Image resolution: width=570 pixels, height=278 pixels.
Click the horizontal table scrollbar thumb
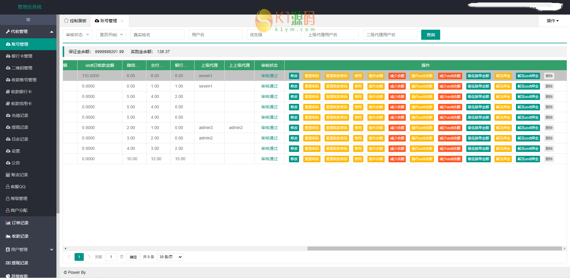point(434,248)
